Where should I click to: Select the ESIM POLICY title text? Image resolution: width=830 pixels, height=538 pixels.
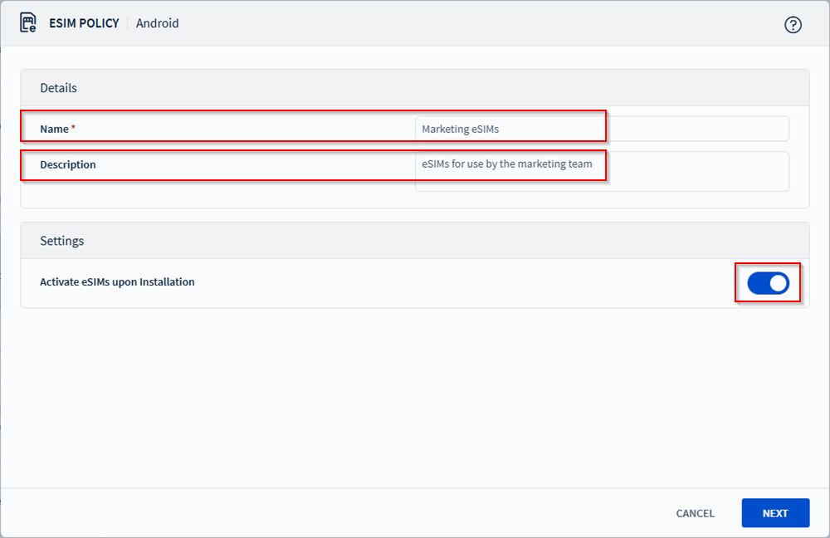click(84, 23)
